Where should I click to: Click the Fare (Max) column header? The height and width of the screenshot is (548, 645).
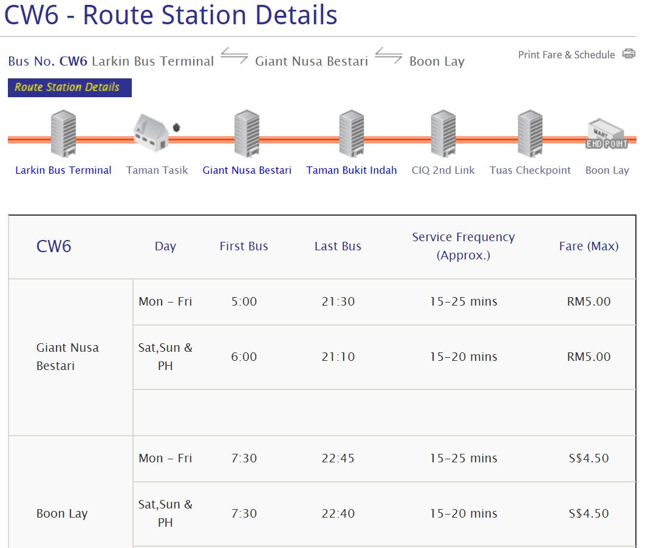point(589,246)
